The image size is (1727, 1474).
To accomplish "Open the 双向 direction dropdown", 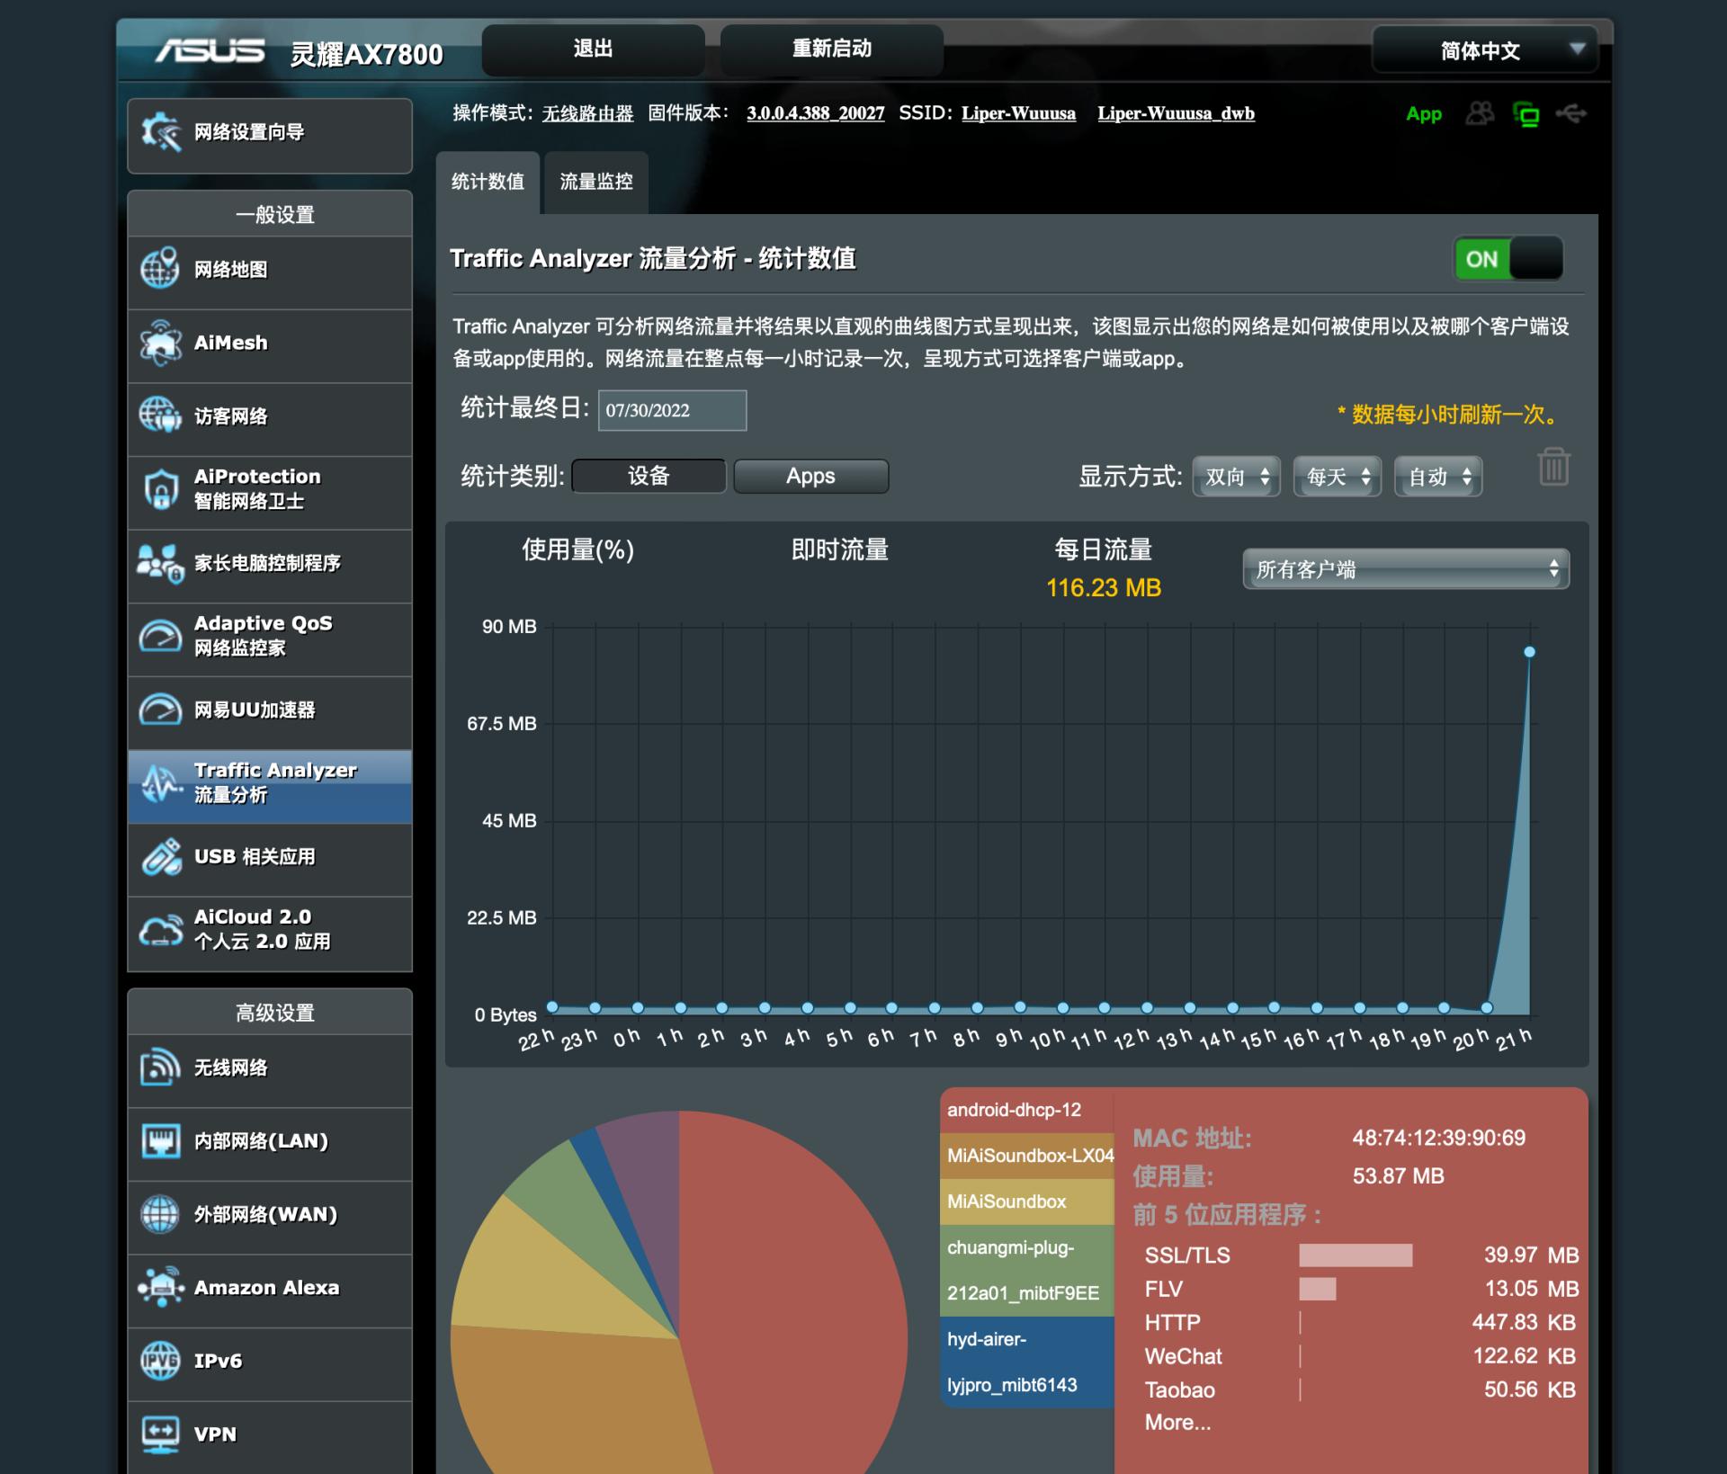I will (1236, 477).
